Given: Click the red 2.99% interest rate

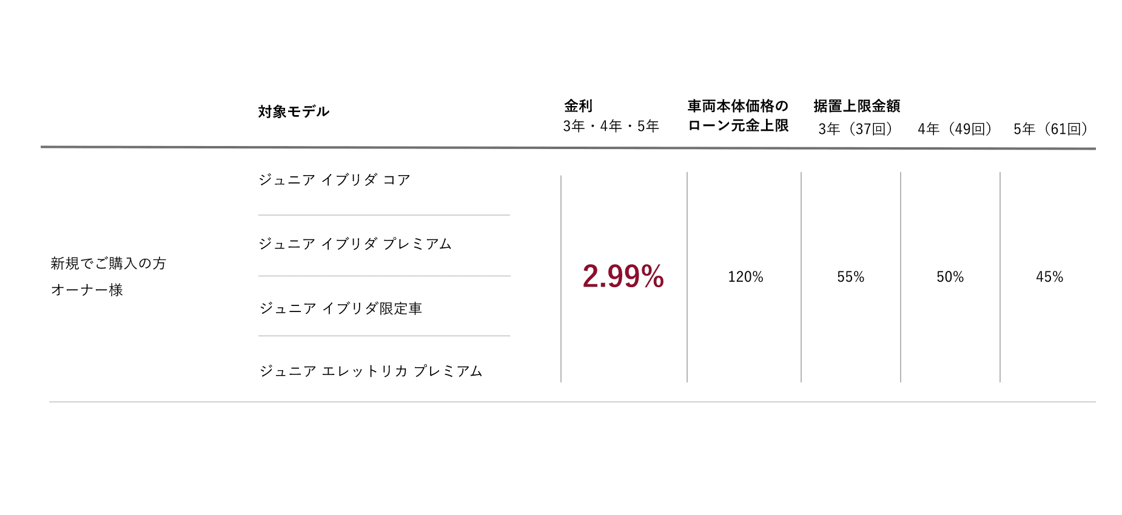Looking at the screenshot, I should 623,276.
